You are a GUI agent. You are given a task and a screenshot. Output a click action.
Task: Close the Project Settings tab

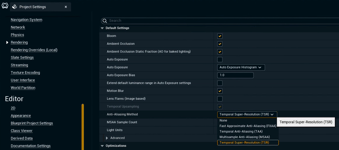tap(66, 7)
